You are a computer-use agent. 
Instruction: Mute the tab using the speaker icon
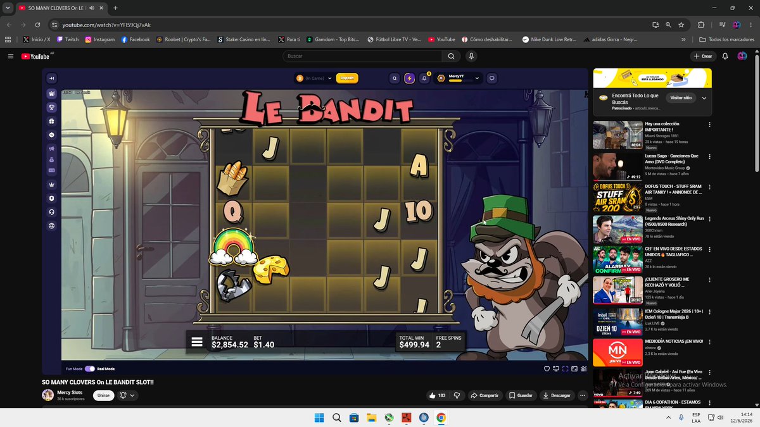(x=92, y=8)
